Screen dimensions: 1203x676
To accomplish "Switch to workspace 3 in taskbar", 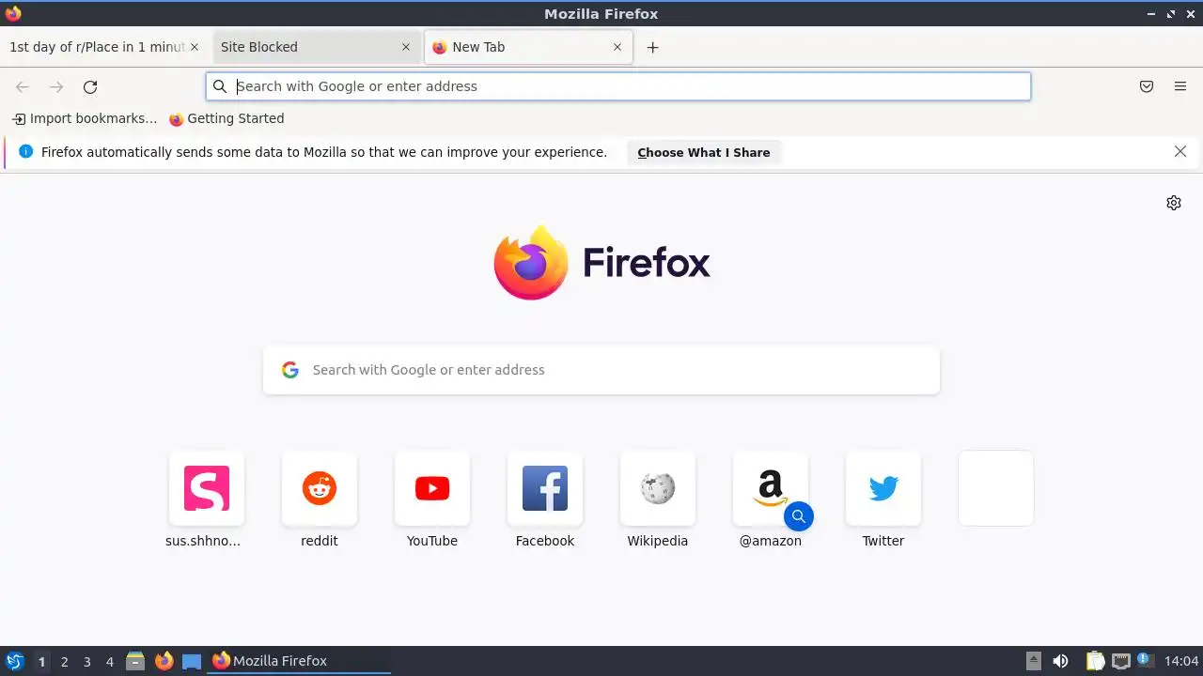I will (x=86, y=661).
